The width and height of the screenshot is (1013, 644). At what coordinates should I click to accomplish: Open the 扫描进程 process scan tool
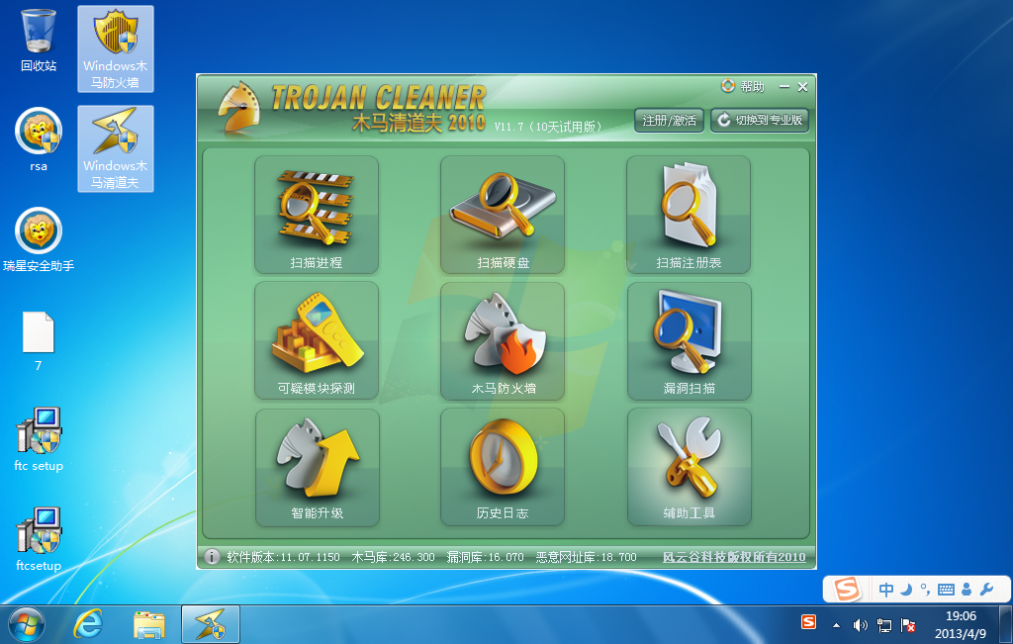[x=316, y=215]
